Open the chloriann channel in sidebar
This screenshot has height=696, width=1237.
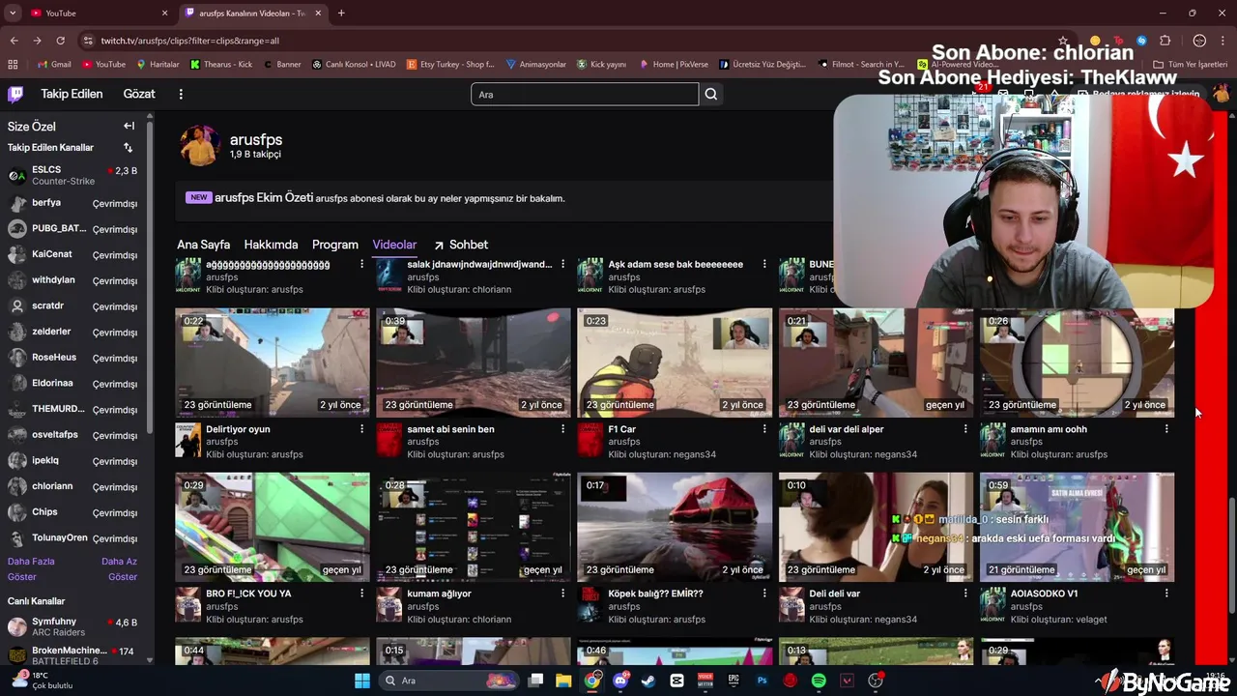point(72,486)
